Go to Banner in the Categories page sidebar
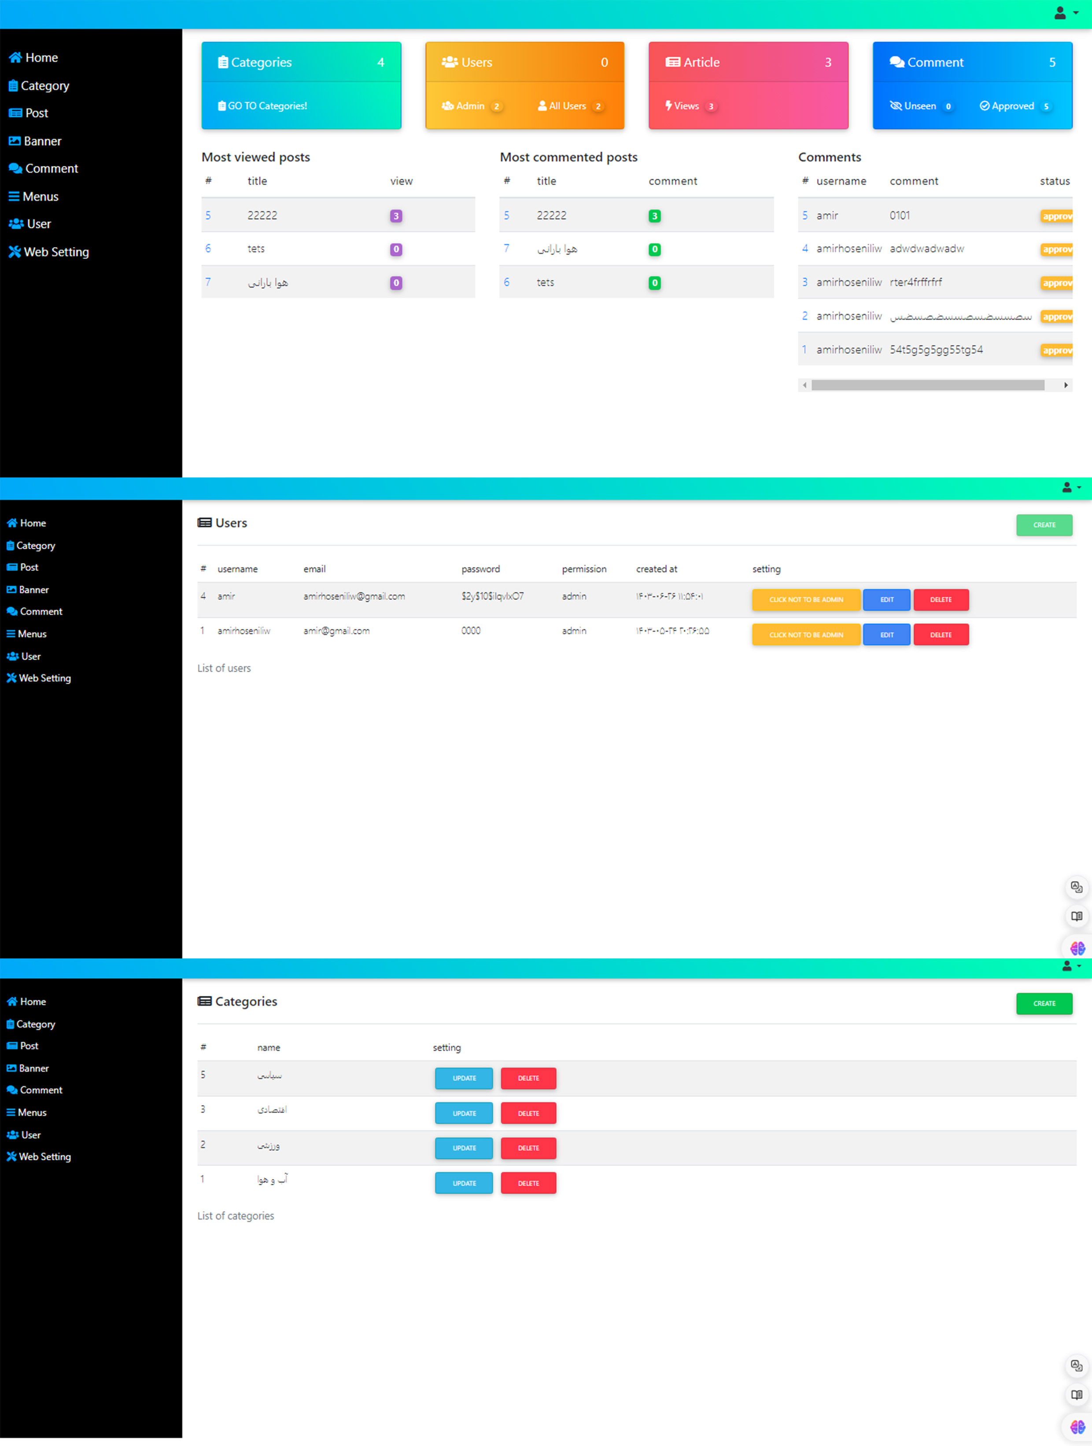 (x=27, y=1068)
